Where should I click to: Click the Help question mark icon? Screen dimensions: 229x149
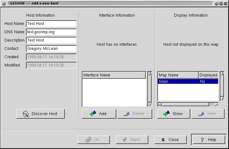[202, 140]
